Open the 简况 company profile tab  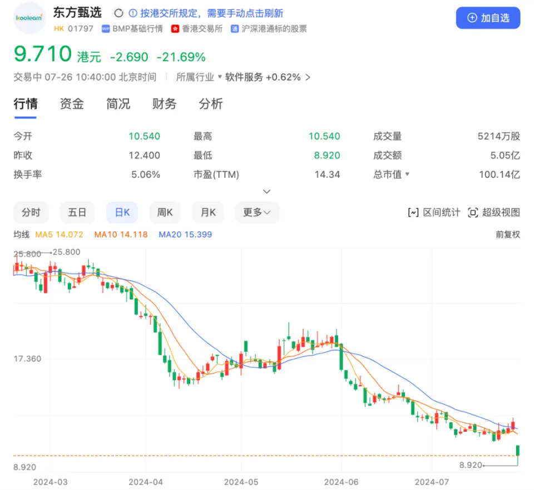[x=118, y=104]
